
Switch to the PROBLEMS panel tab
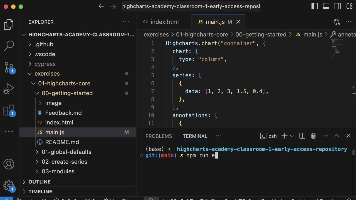(x=159, y=136)
